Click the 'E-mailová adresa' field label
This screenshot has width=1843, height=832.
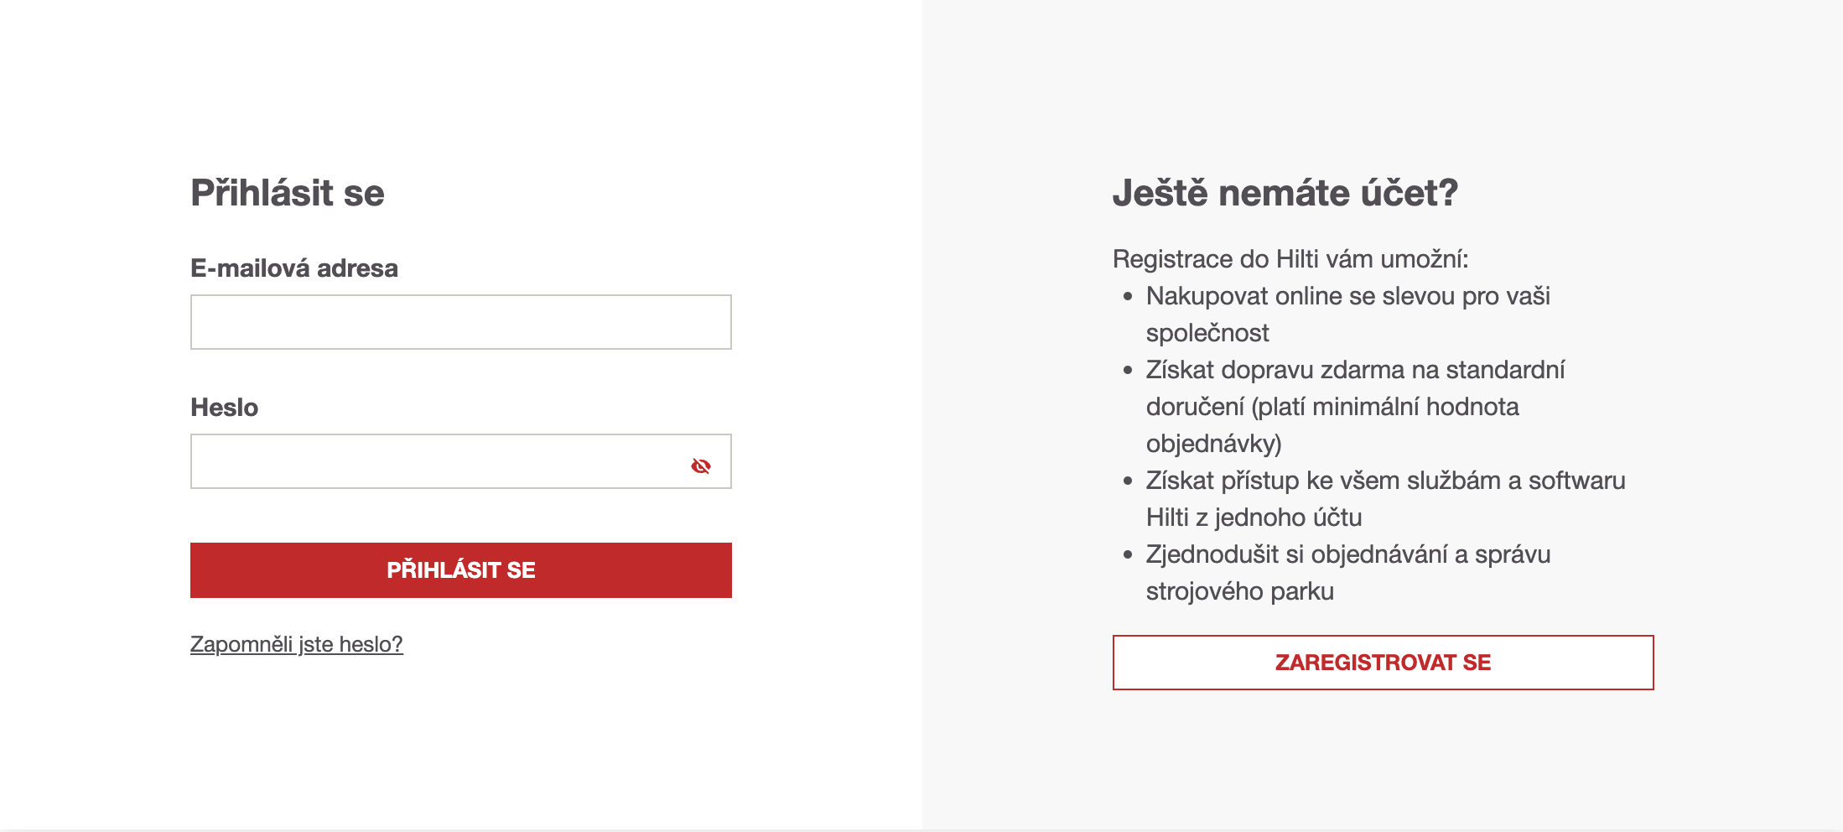(294, 268)
